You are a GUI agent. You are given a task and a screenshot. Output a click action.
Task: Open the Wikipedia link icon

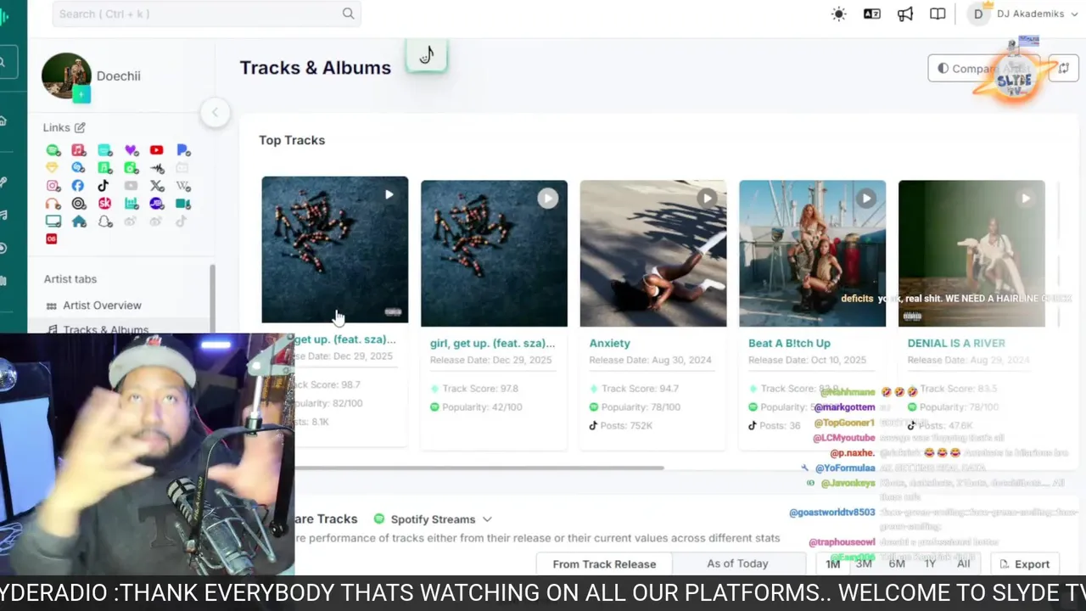(183, 186)
